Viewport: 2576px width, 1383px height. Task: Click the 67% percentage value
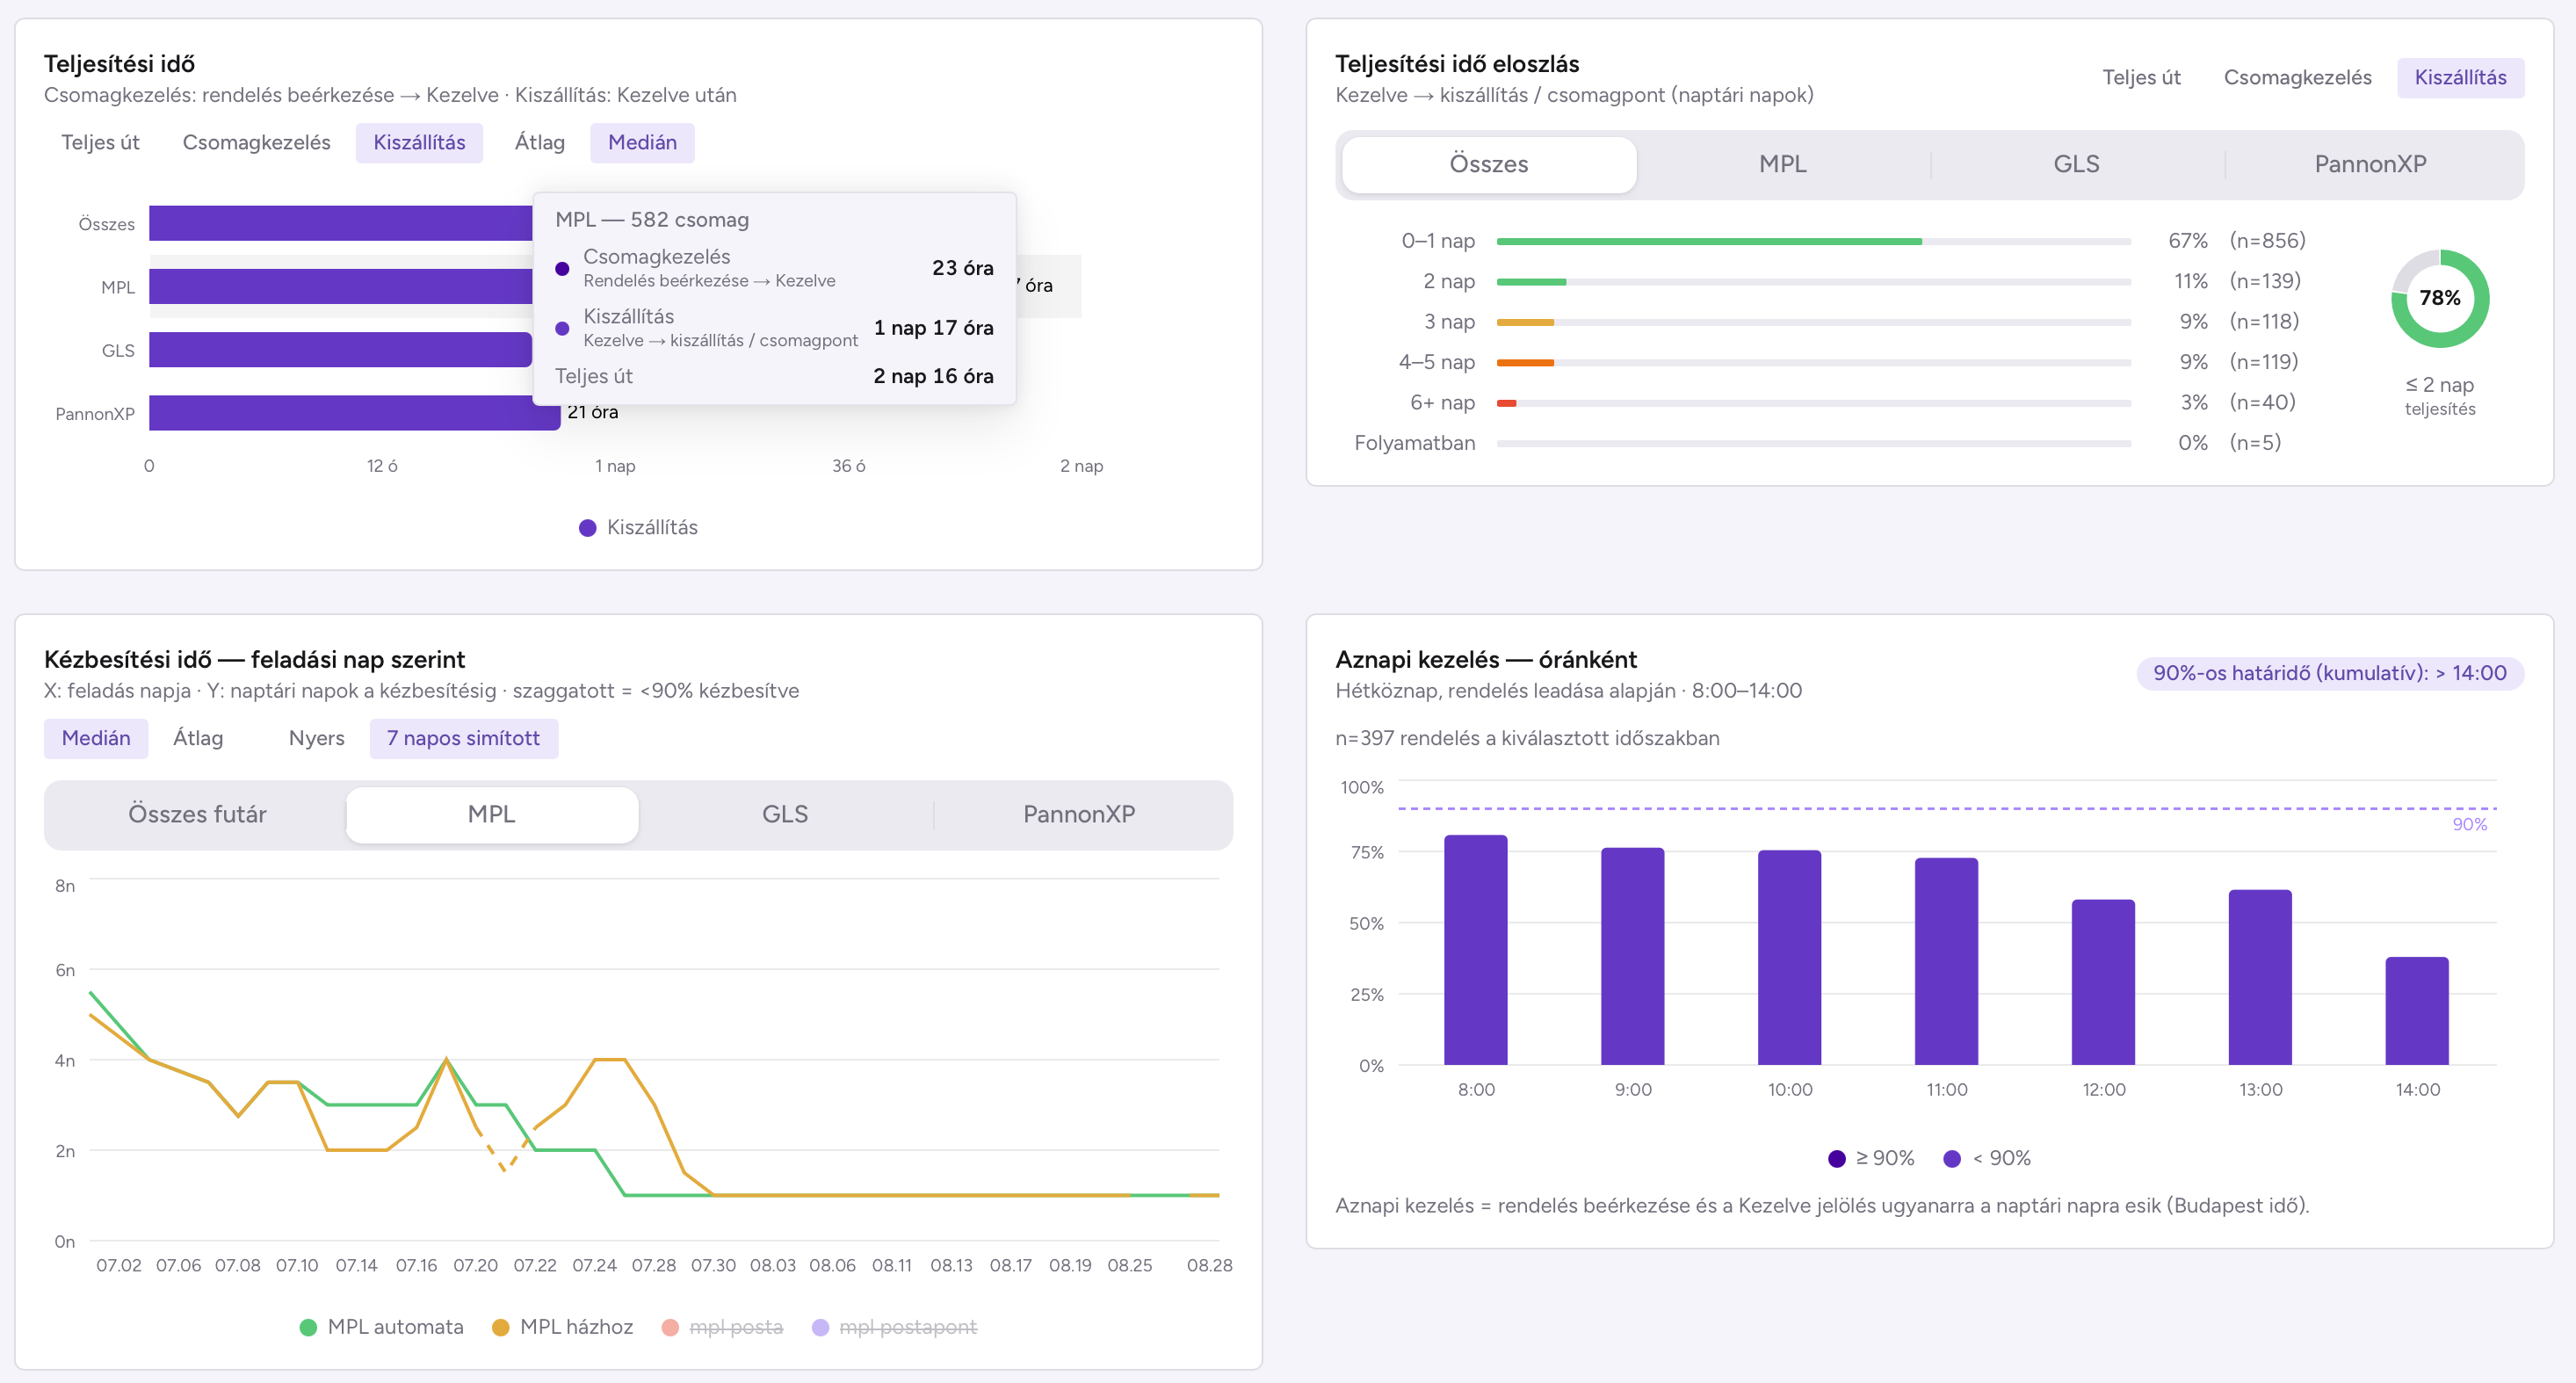pos(2188,241)
